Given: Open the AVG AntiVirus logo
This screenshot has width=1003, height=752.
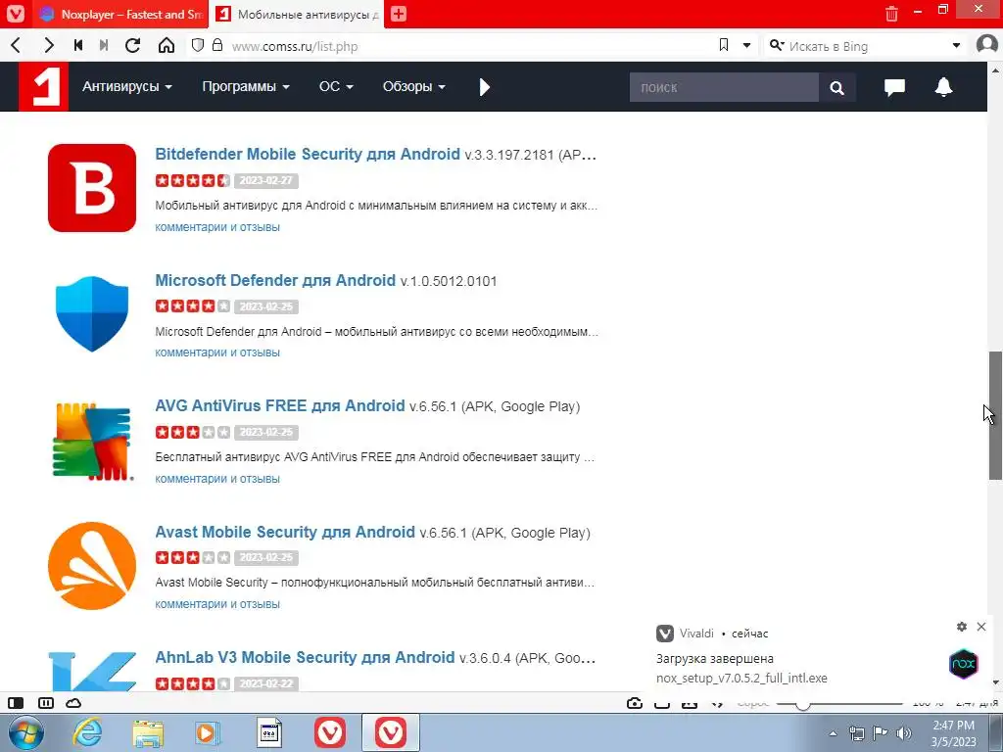Looking at the screenshot, I should [92, 442].
